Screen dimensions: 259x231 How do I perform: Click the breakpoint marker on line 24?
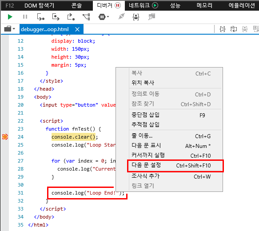tap(5, 137)
